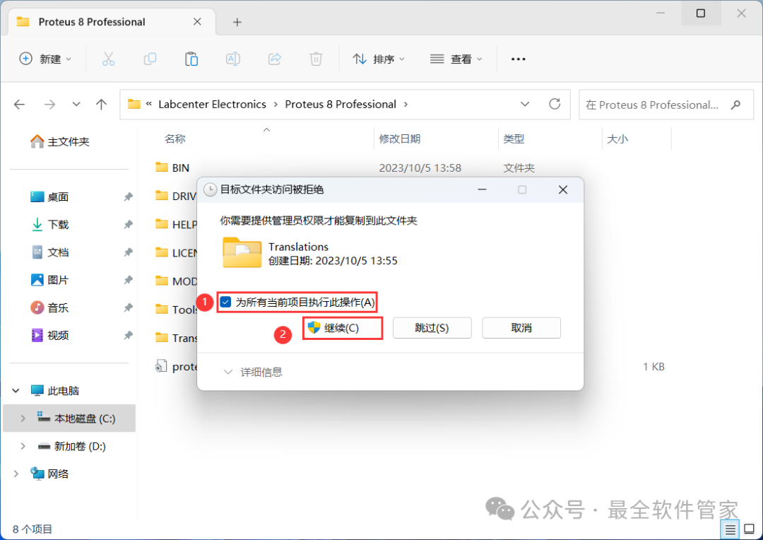Image resolution: width=763 pixels, height=540 pixels.
Task: Select 新加卷 (D:) in the sidebar
Action: 71,446
